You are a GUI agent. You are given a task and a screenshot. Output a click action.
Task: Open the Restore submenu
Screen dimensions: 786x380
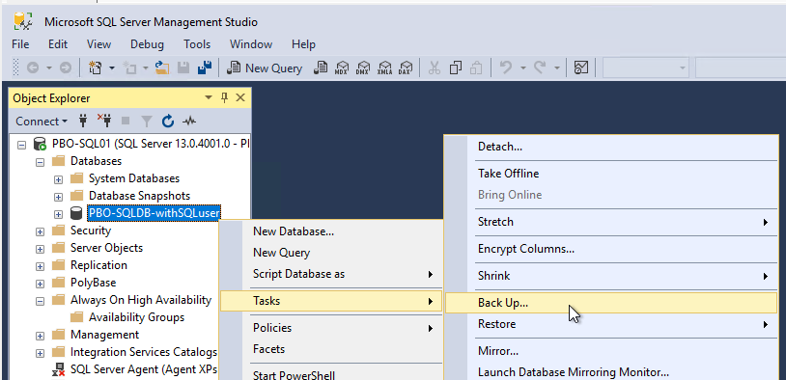pos(611,324)
